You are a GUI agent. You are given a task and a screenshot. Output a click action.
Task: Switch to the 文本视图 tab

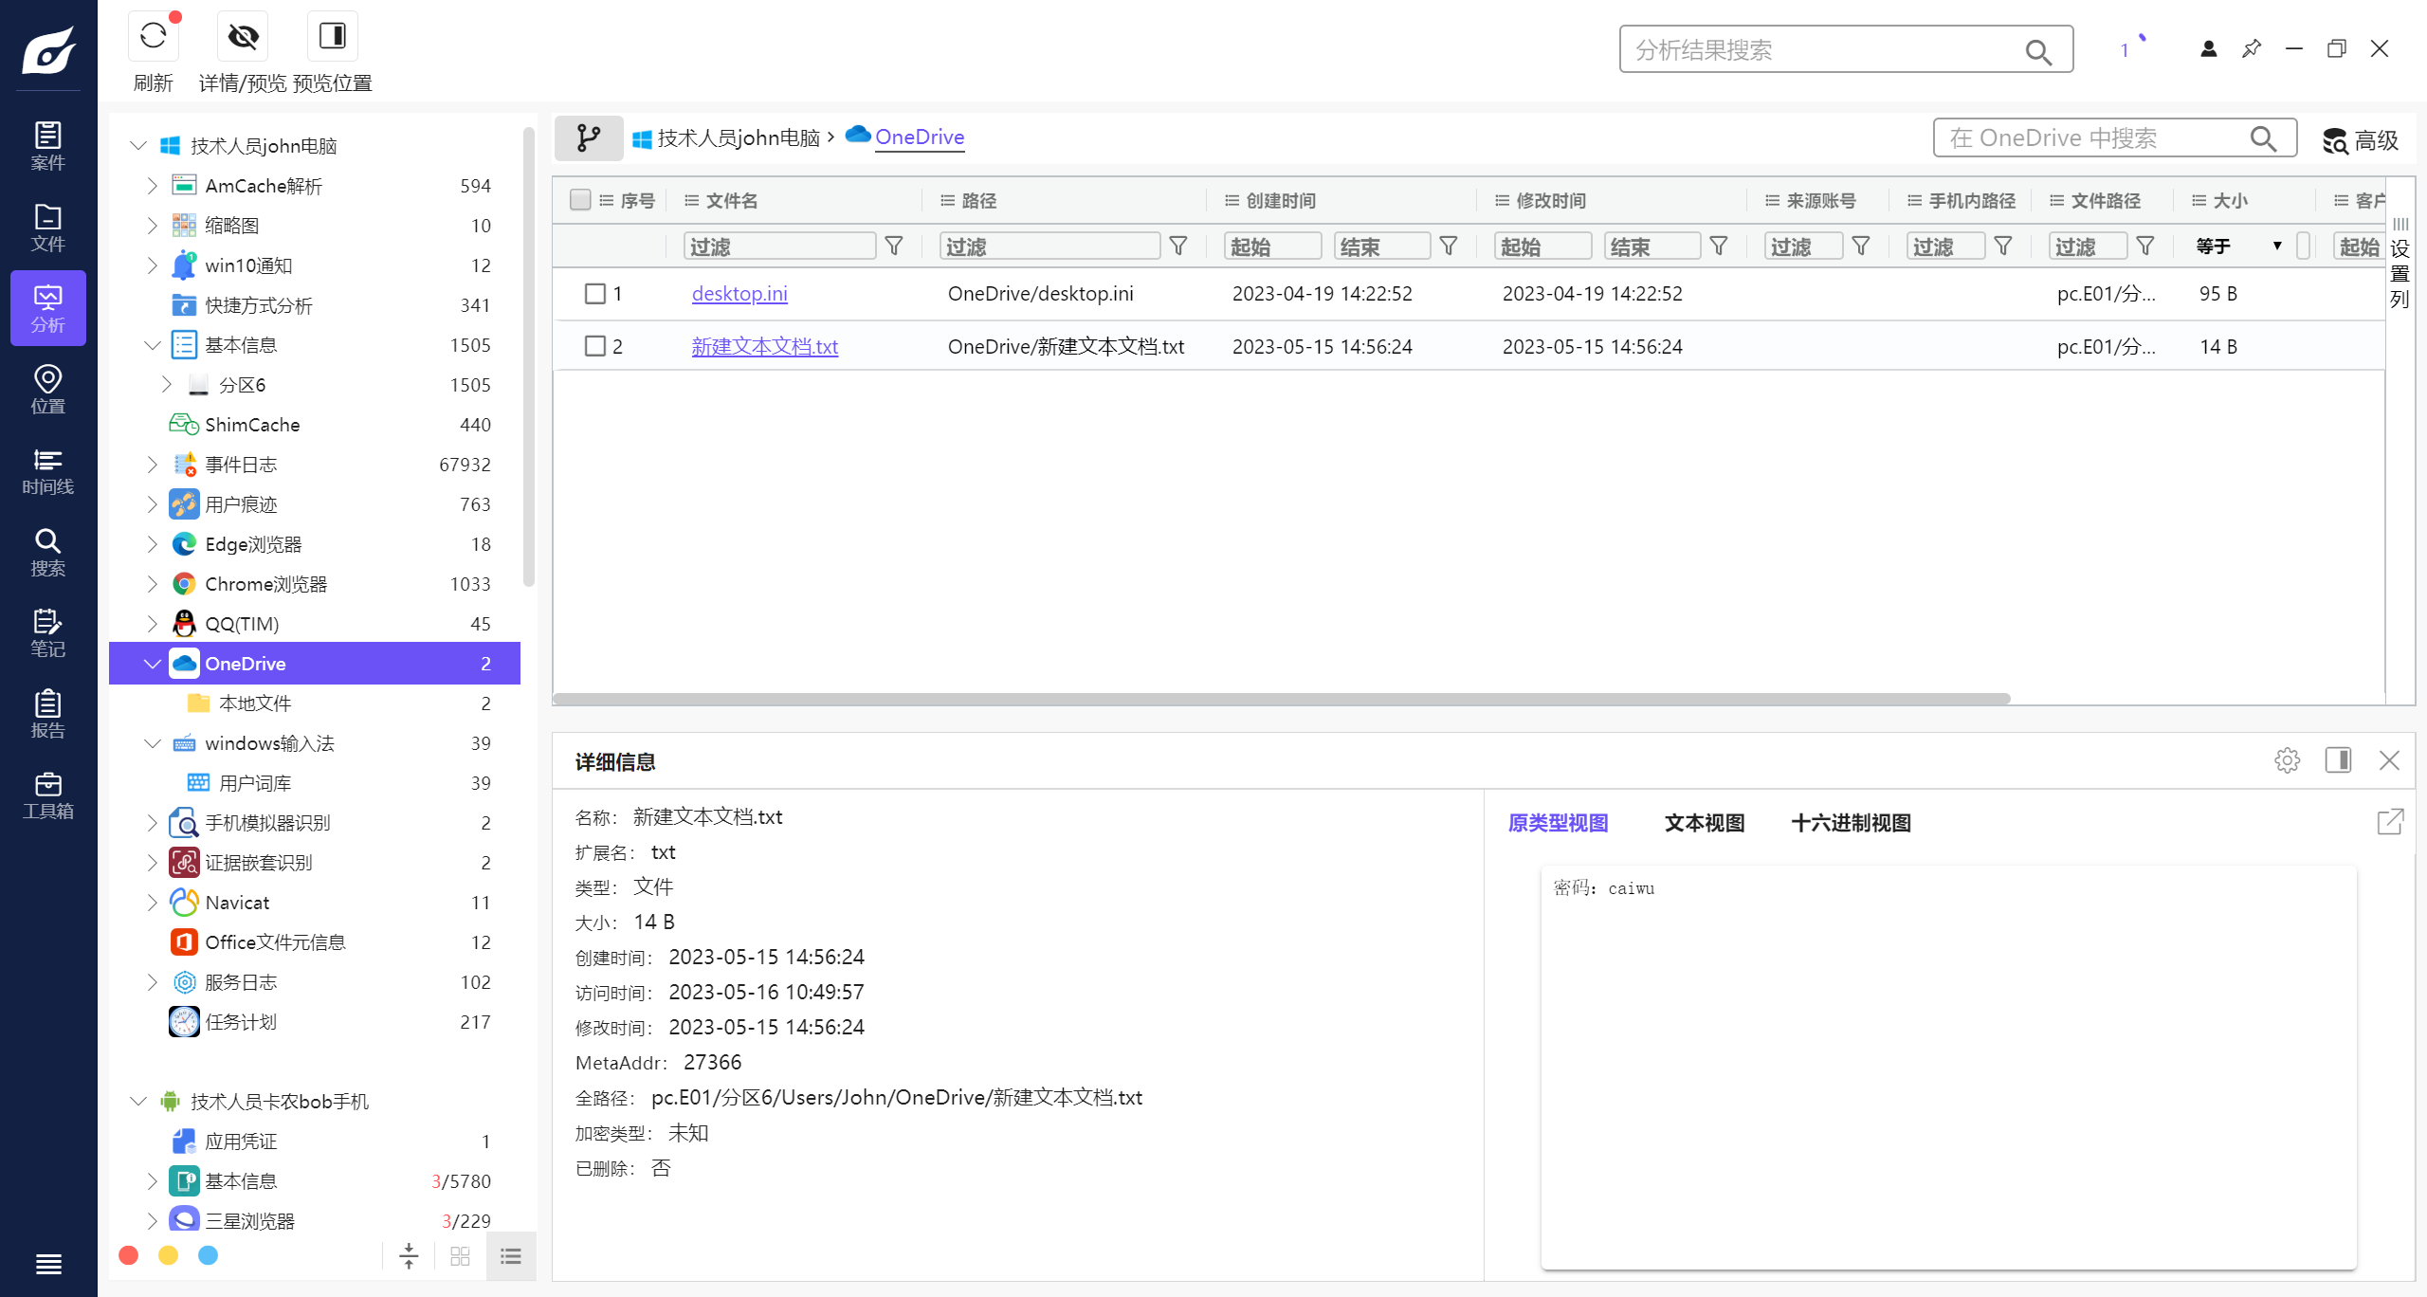[x=1704, y=822]
